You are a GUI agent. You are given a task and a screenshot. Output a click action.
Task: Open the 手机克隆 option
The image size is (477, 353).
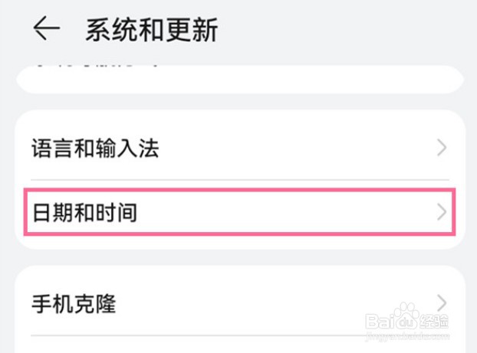coord(74,303)
